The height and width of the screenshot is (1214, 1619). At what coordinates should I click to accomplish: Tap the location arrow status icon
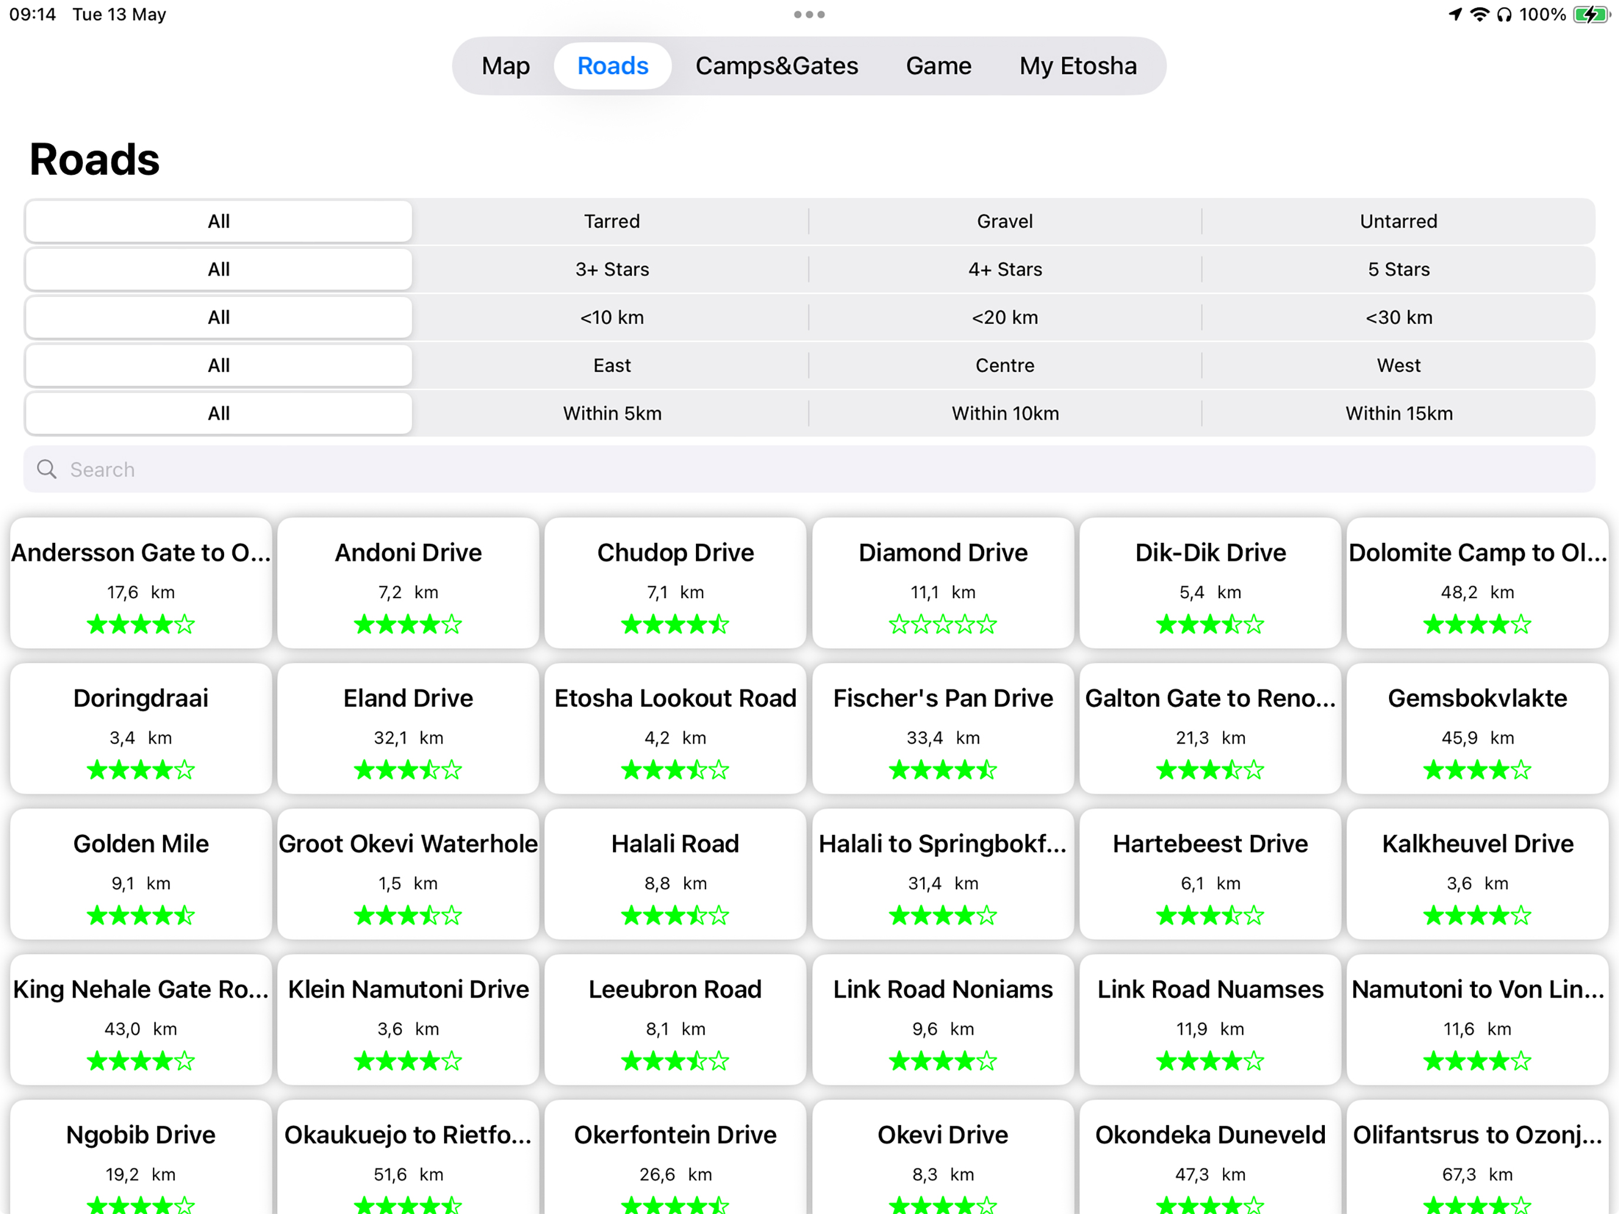coord(1455,15)
